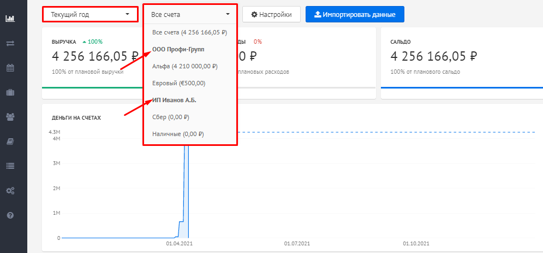This screenshot has height=253, width=543.
Task: Open the Текущий год period dropdown
Action: [x=90, y=15]
